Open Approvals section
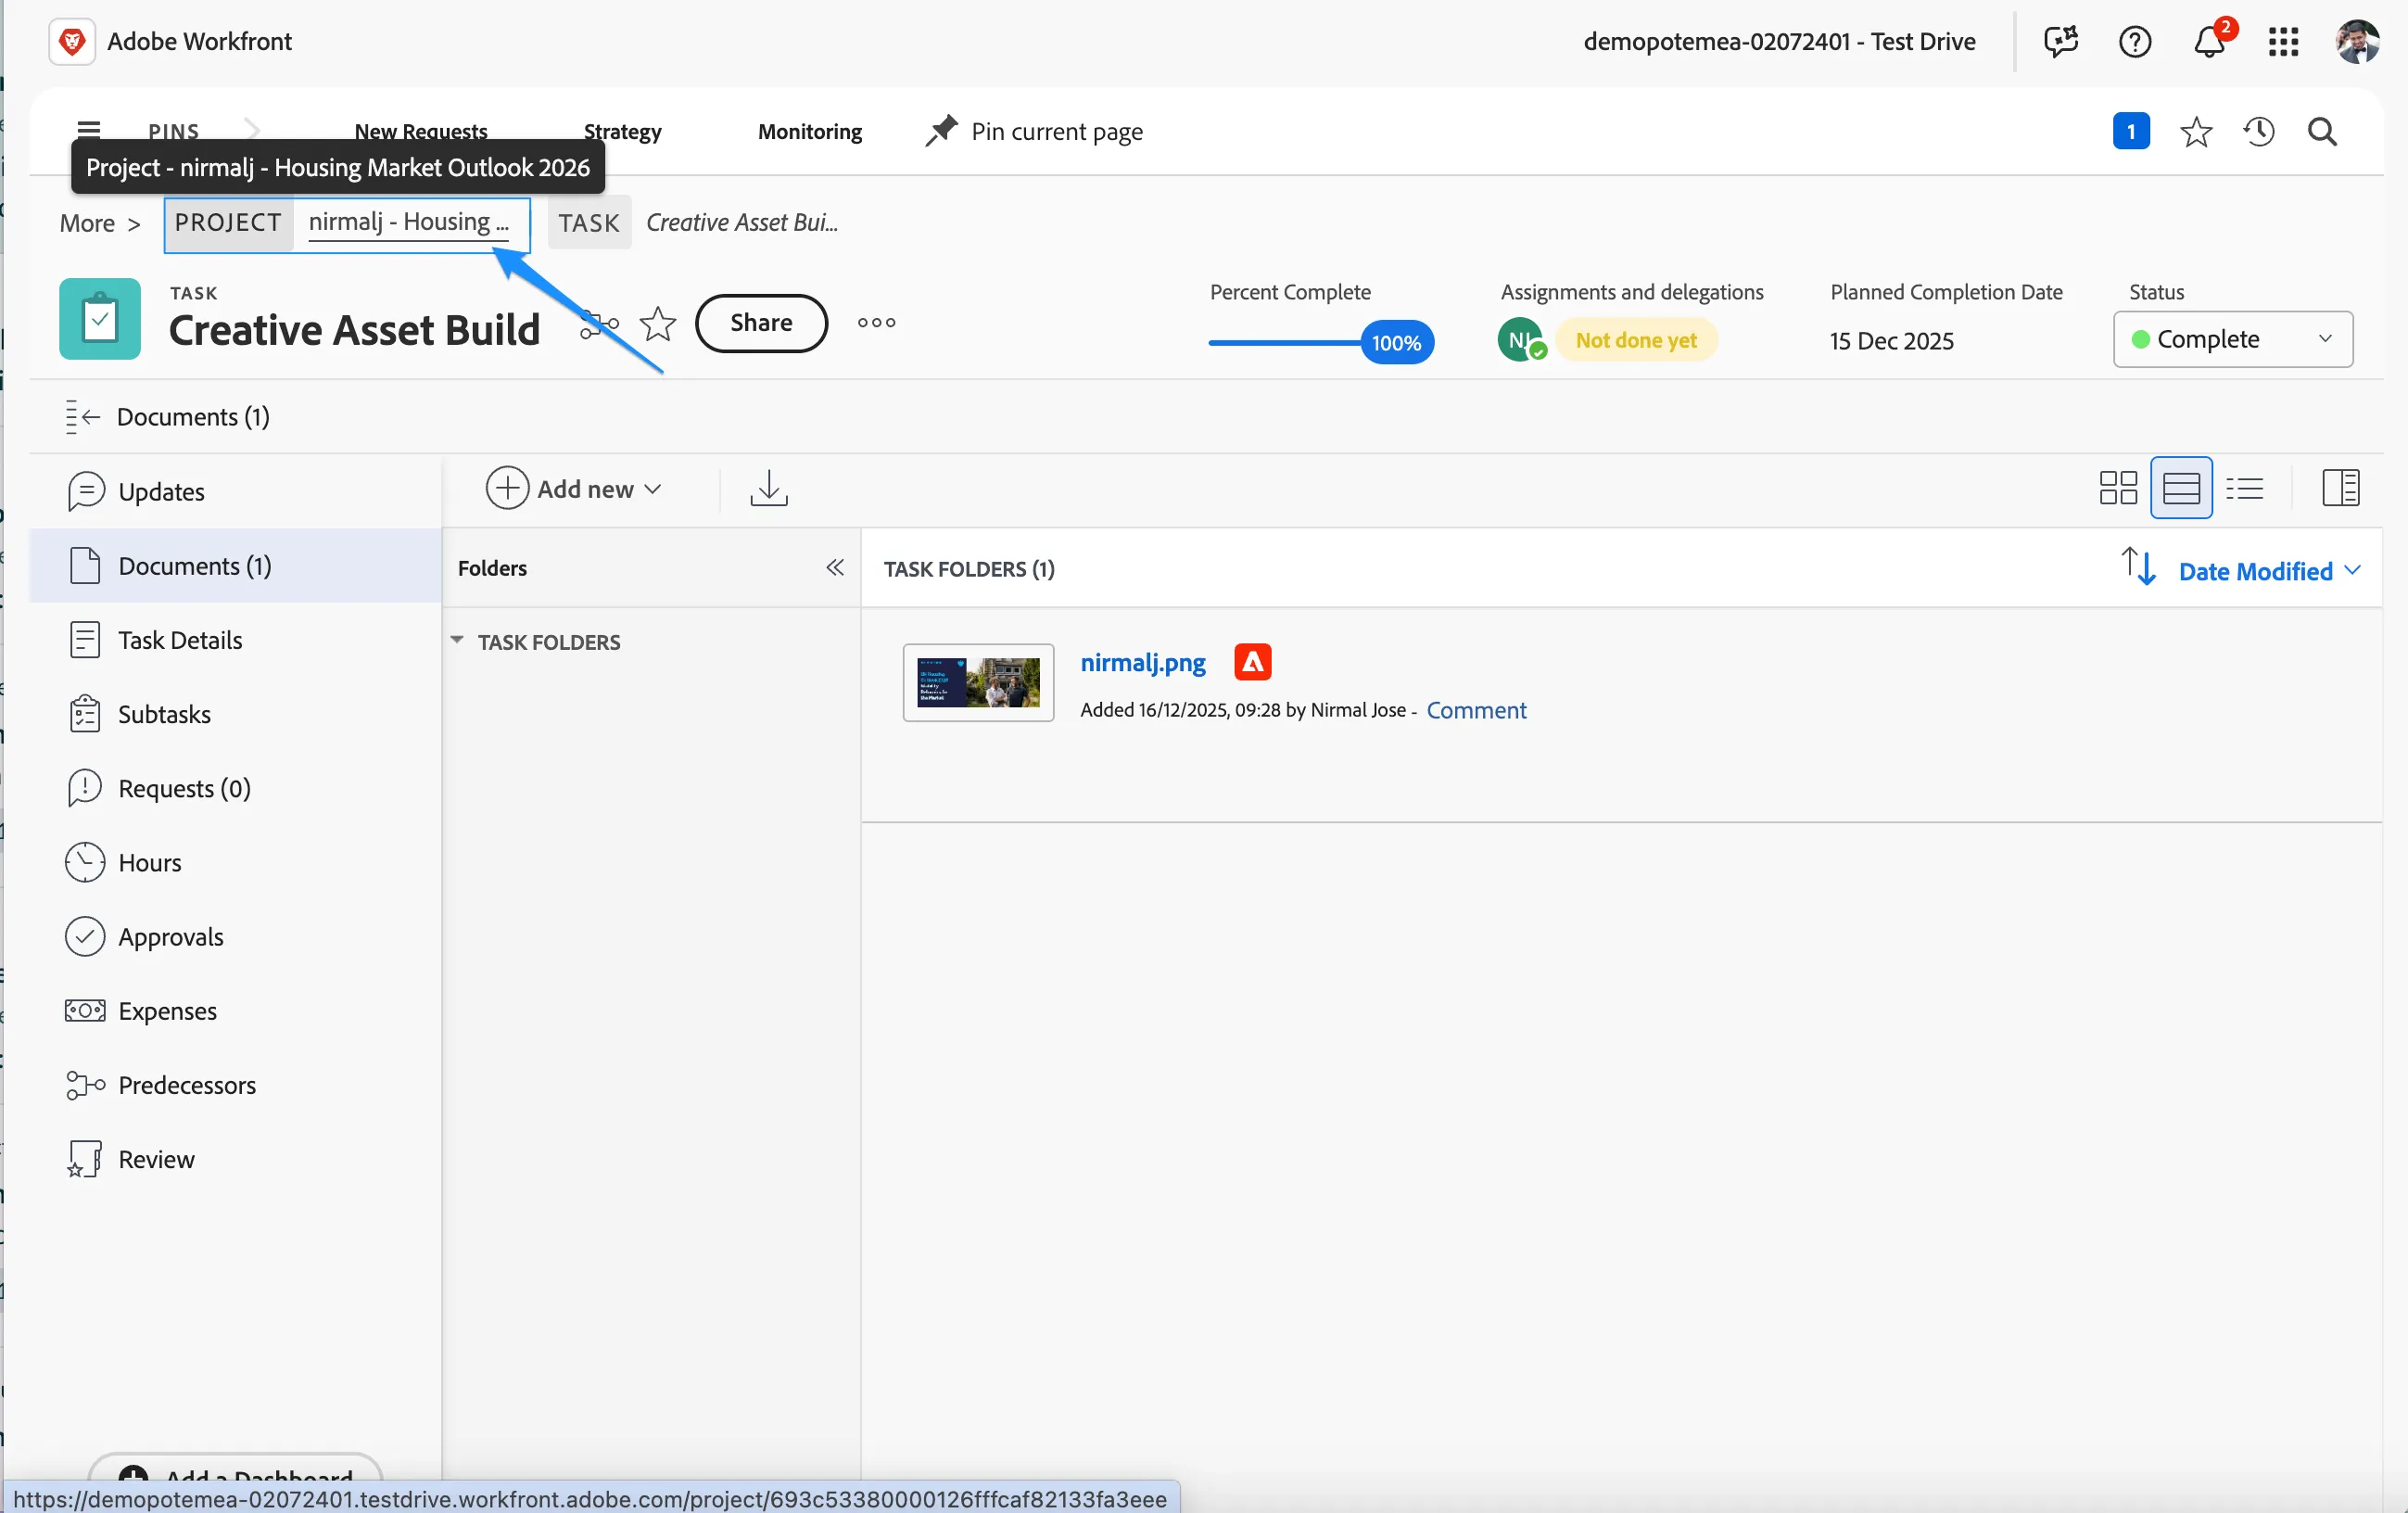This screenshot has width=2408, height=1513. point(235,937)
